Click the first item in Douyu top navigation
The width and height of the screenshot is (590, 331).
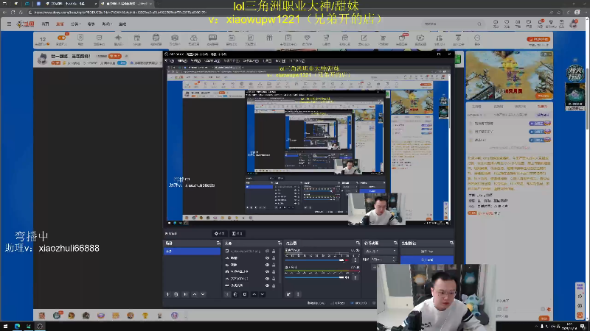click(45, 24)
